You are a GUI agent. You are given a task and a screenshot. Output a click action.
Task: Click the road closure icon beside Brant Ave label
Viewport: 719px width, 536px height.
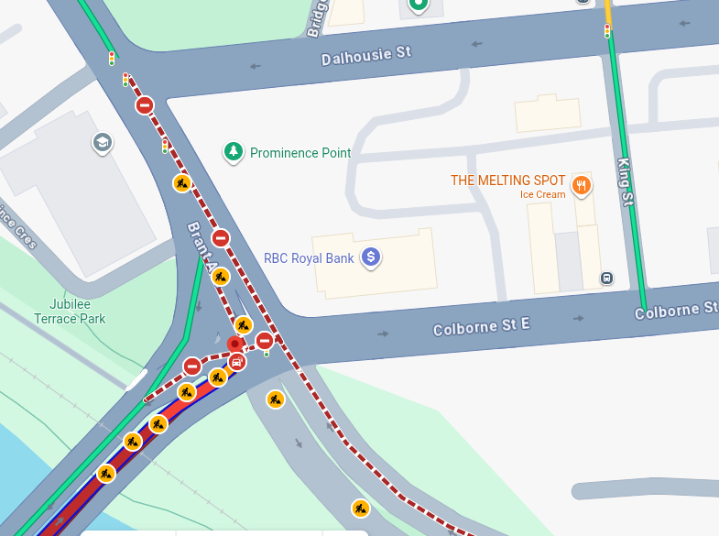221,238
